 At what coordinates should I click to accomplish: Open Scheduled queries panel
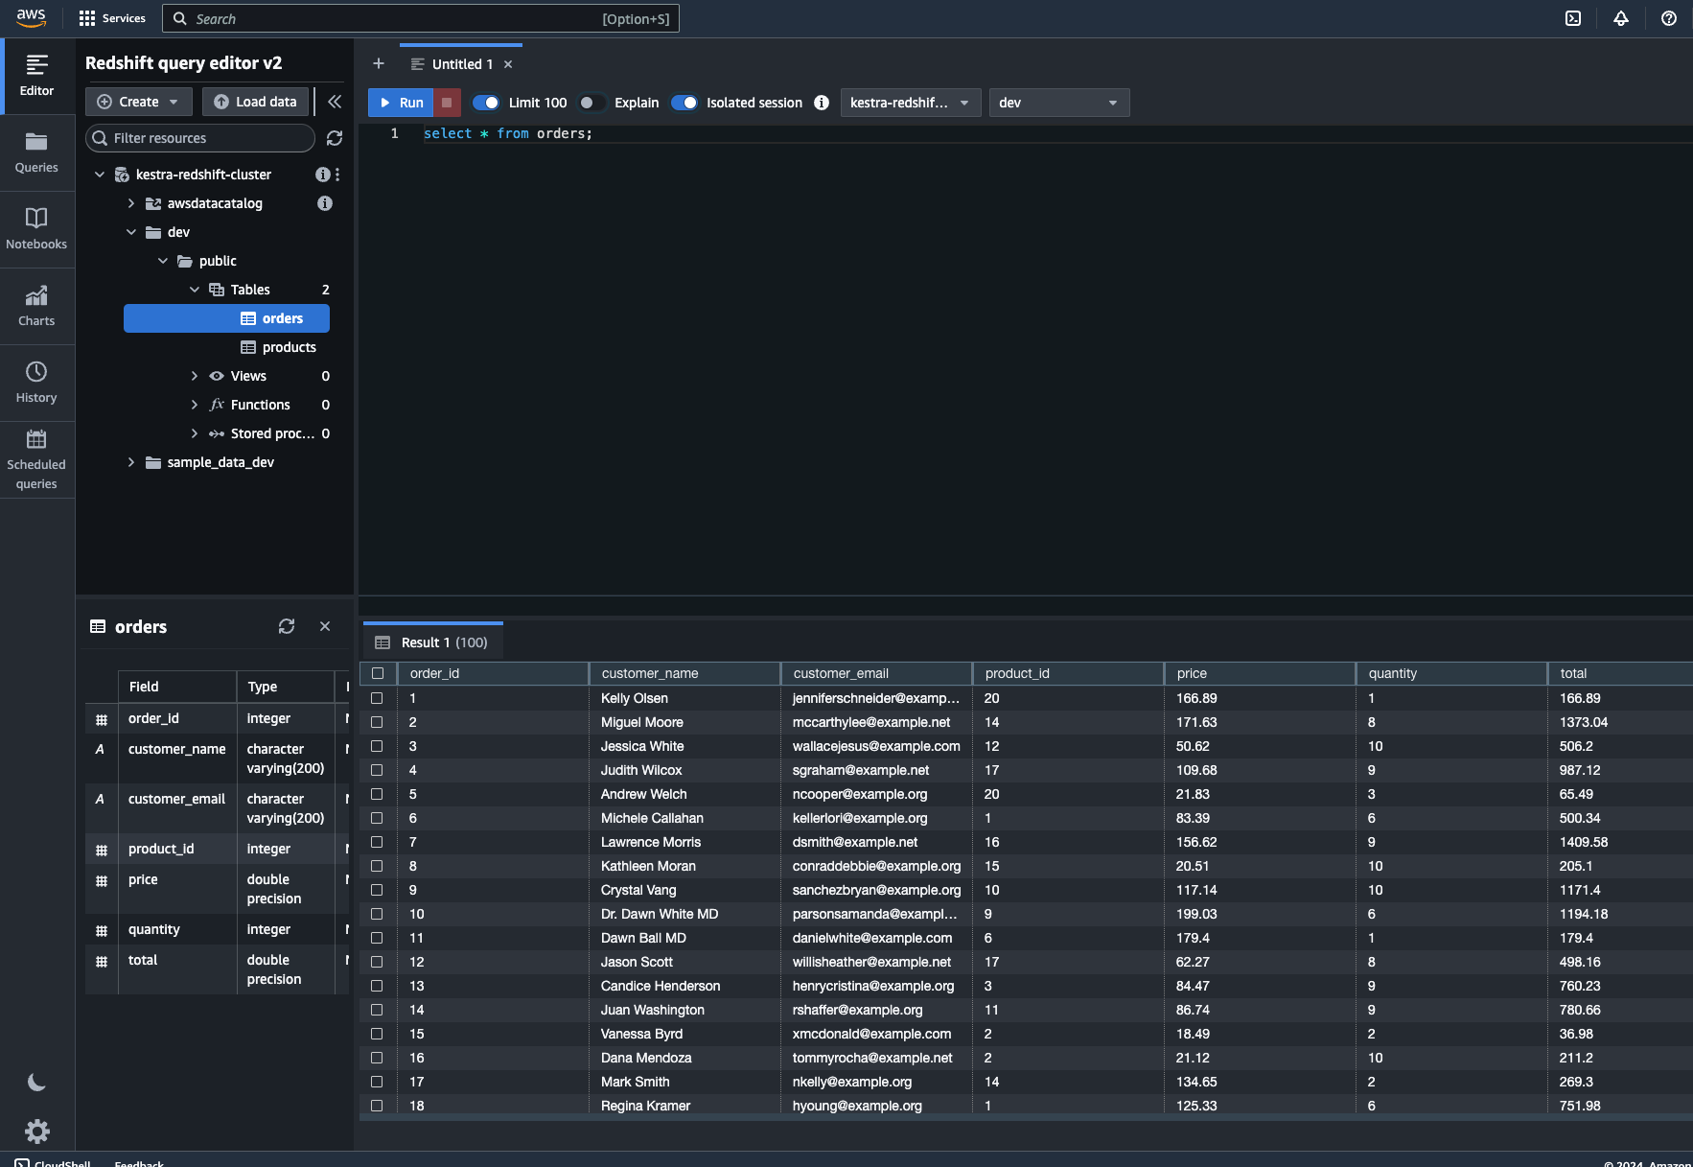coord(36,460)
